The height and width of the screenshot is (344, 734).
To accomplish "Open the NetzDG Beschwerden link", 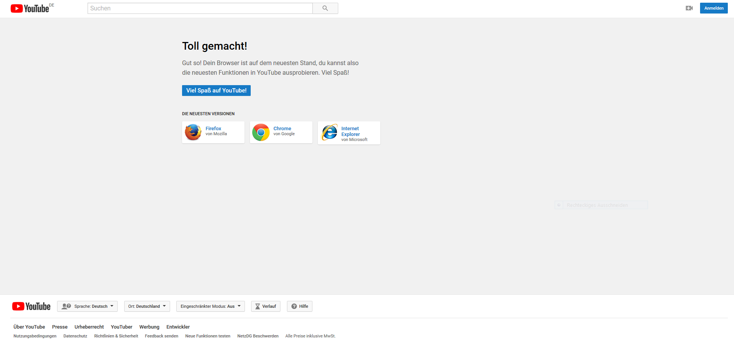I will (x=258, y=336).
